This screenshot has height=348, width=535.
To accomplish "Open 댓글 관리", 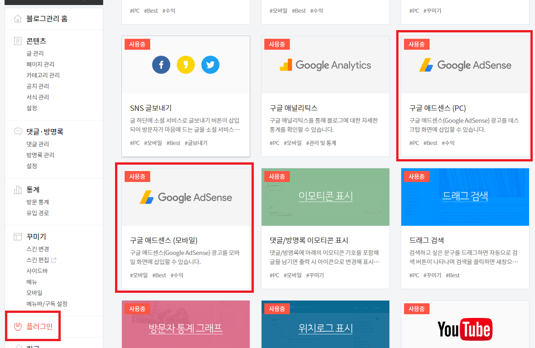I will point(37,144).
